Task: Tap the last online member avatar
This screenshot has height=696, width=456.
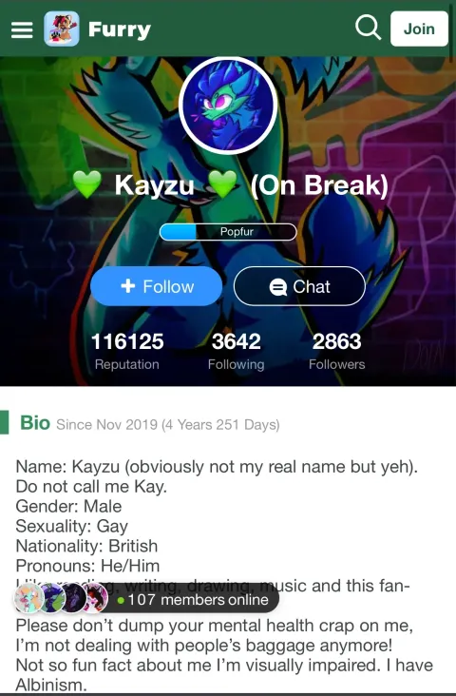Action: [95, 599]
